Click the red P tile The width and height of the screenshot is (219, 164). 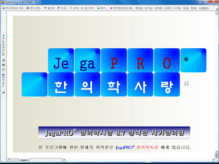(x=114, y=60)
